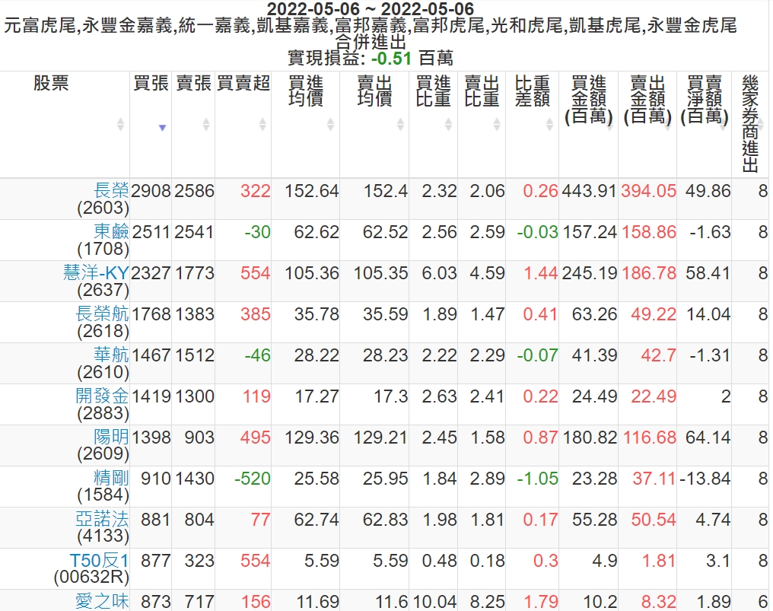
Task: Open the 慧洋-KY stock link
Action: 96,273
